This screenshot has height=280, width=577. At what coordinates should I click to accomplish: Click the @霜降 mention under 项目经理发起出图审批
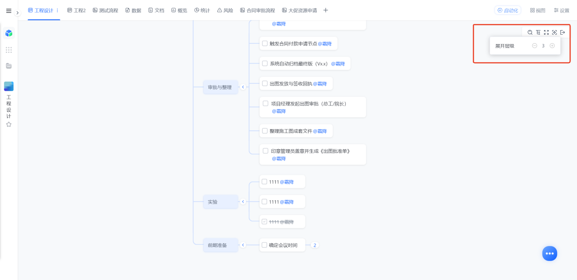coord(279,111)
